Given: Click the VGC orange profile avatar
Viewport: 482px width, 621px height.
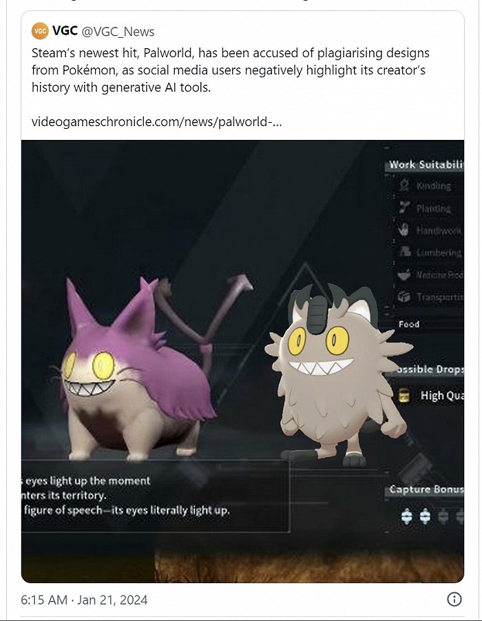Looking at the screenshot, I should (x=40, y=31).
